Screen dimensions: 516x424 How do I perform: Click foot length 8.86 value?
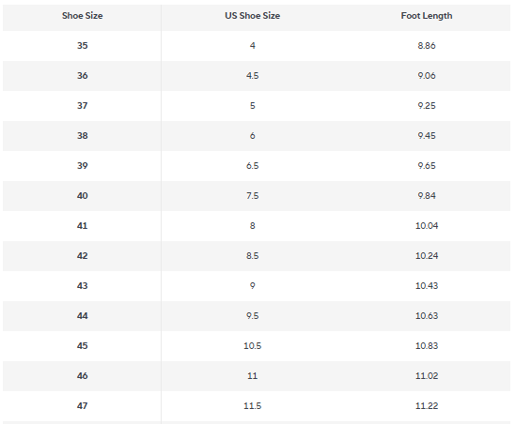(x=427, y=46)
